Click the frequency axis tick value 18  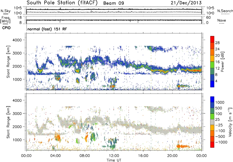coord(20,18)
